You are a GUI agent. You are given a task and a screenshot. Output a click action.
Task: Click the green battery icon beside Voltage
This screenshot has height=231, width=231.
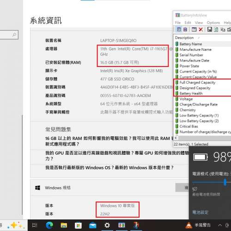(x=177, y=99)
